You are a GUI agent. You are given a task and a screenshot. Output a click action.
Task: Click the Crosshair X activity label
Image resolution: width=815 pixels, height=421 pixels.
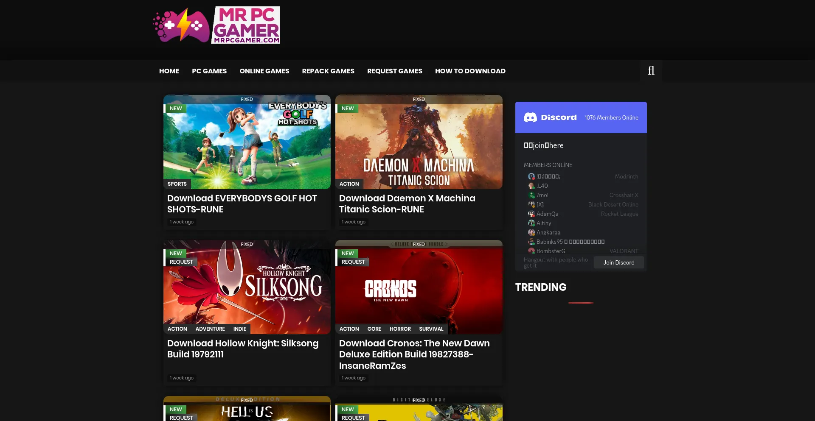tap(624, 195)
